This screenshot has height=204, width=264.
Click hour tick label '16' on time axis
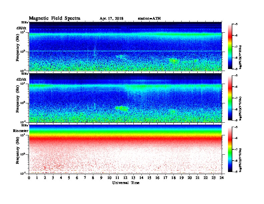pos(157,178)
